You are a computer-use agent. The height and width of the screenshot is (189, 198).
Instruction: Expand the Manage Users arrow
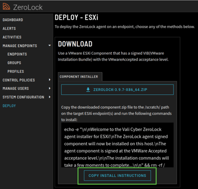pyautogui.click(x=49, y=89)
